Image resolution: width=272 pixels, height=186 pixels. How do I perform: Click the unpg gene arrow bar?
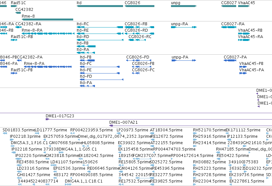(184, 6)
